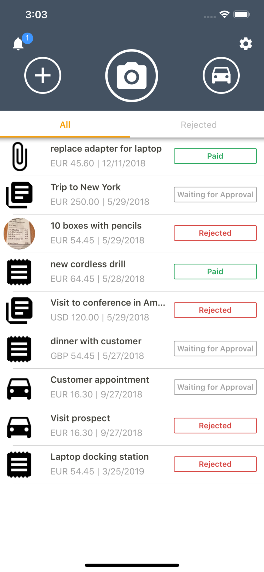
Task: Tap the camera icon to scan receipt
Action: [132, 76]
